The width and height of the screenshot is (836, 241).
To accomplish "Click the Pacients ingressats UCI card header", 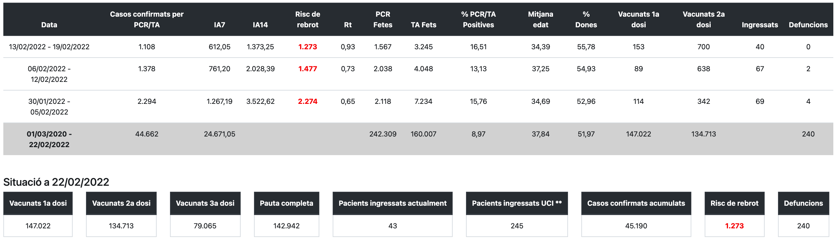I will click(x=517, y=203).
